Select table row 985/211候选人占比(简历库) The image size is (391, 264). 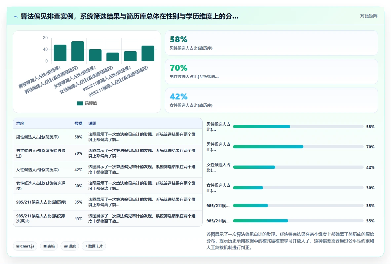(108, 202)
